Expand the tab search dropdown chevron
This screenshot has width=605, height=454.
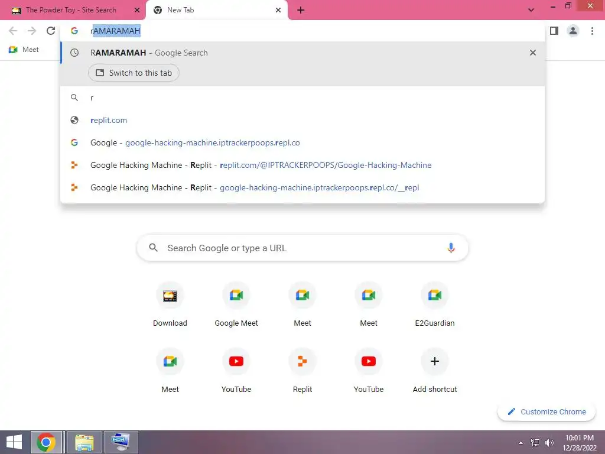tap(531, 10)
